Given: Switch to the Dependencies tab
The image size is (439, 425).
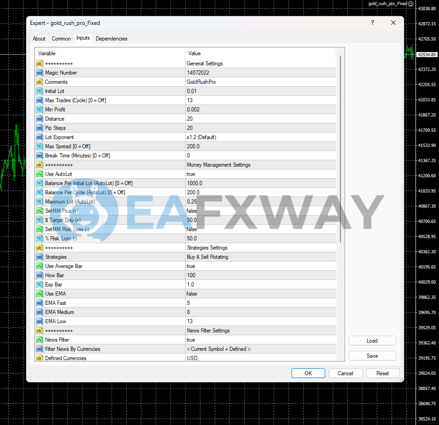Looking at the screenshot, I should [x=111, y=39].
